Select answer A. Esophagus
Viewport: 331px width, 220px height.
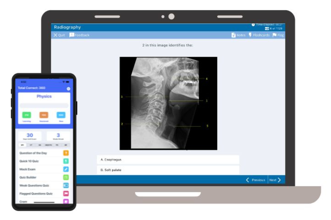click(168, 159)
